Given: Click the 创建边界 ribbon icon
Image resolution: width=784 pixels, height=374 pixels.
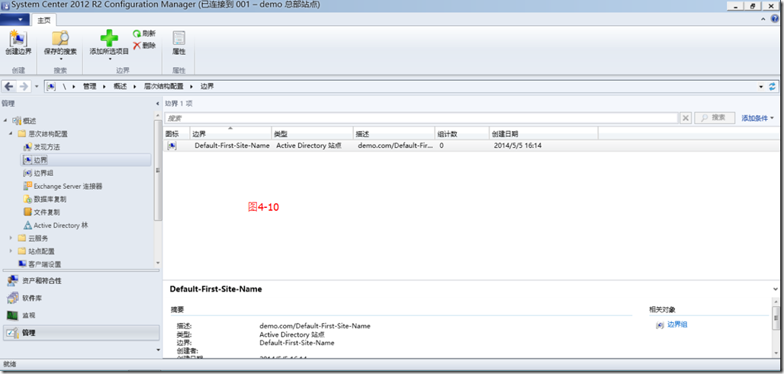Looking at the screenshot, I should point(18,38).
